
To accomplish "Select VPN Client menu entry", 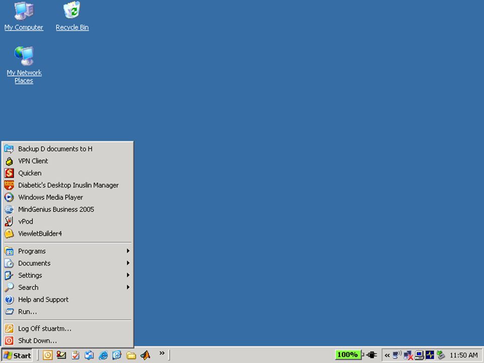I will pos(68,161).
